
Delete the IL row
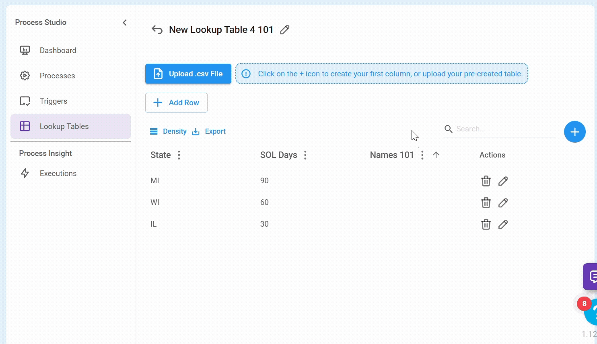coord(486,224)
